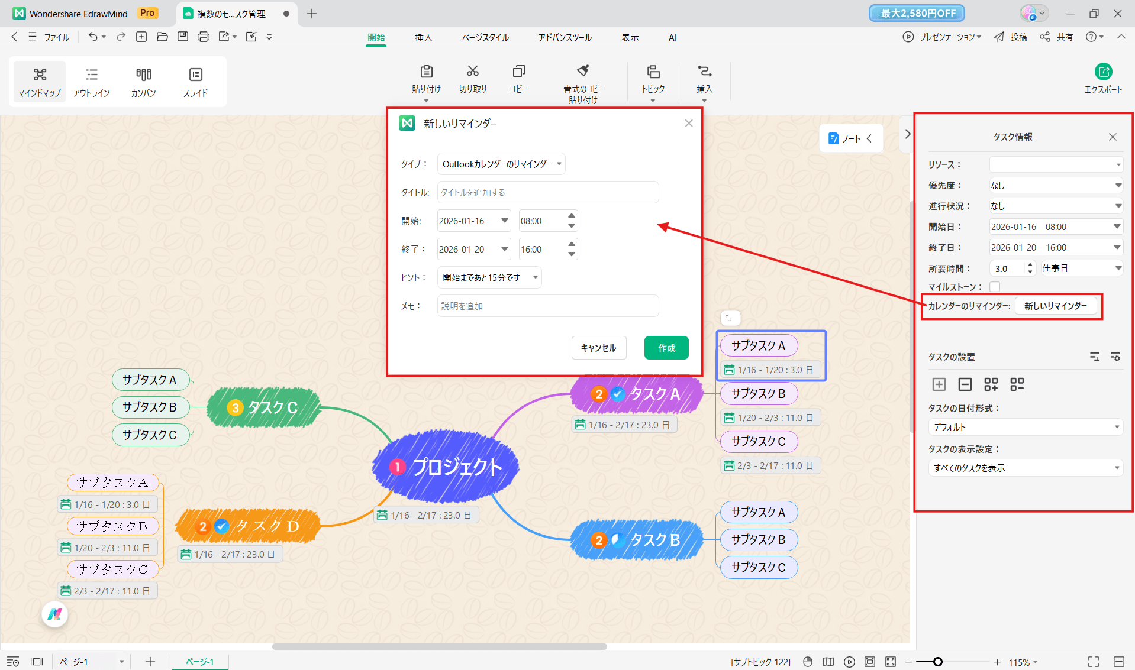Click the 新しいリマインダー button
1135x670 pixels.
point(1056,306)
